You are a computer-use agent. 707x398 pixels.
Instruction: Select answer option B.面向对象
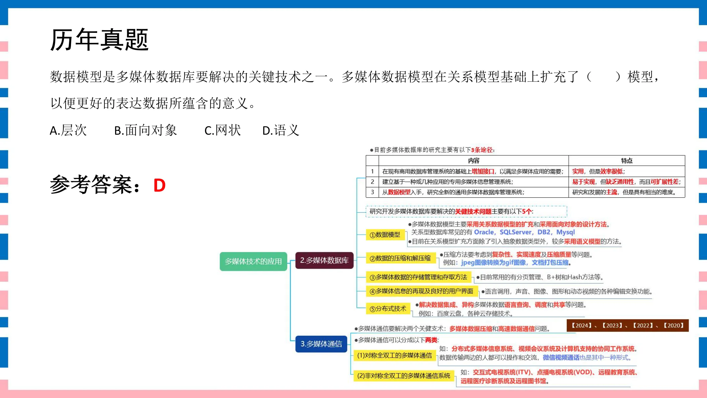[x=146, y=130]
